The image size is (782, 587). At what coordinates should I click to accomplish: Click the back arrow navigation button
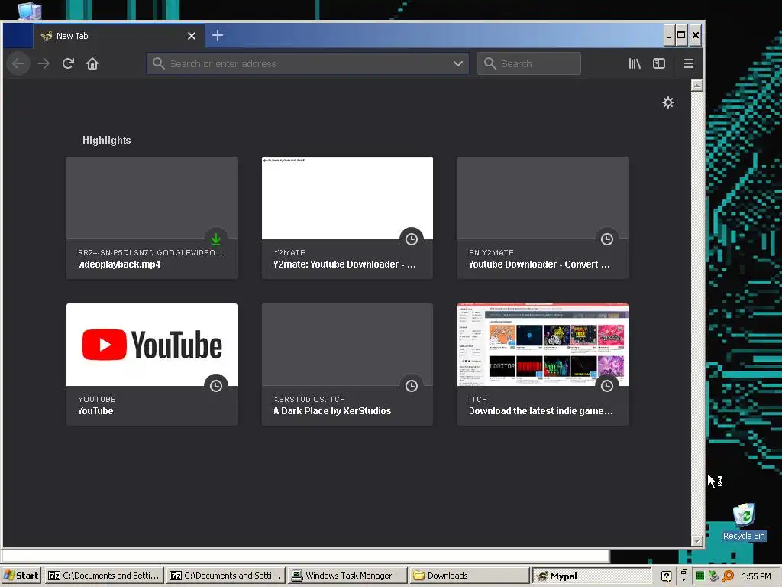click(x=18, y=63)
